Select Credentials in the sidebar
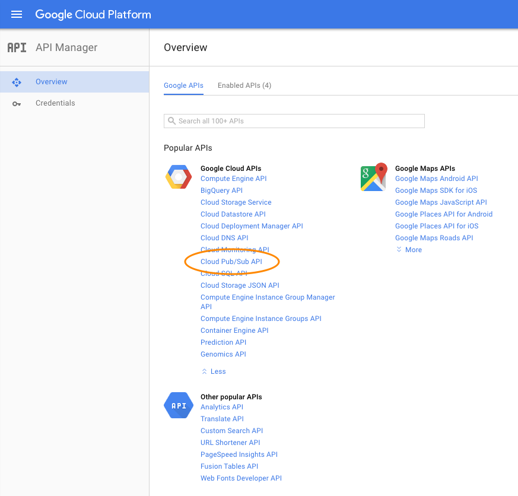This screenshot has width=518, height=496. 74,103
